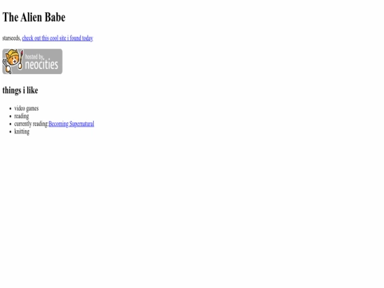Click the "reading" list item
This screenshot has height=288, width=384.
21,116
